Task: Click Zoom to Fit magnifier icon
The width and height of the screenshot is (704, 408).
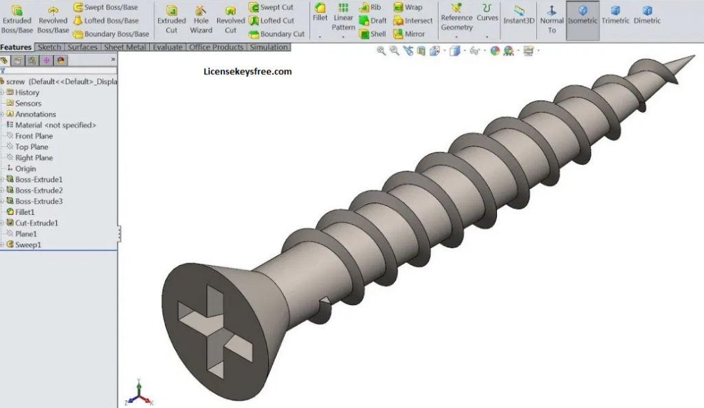Action: click(381, 51)
